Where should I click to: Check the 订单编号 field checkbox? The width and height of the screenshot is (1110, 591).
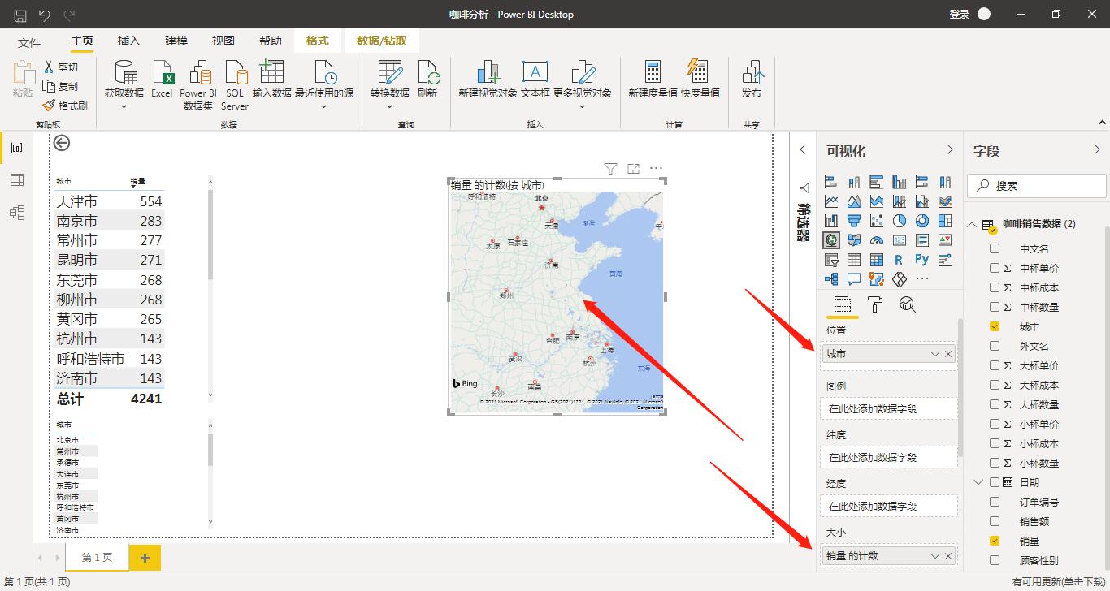(995, 502)
